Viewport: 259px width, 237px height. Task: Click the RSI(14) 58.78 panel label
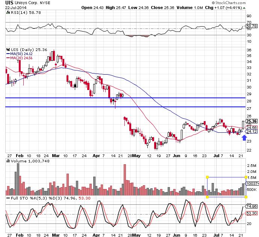click(x=26, y=12)
